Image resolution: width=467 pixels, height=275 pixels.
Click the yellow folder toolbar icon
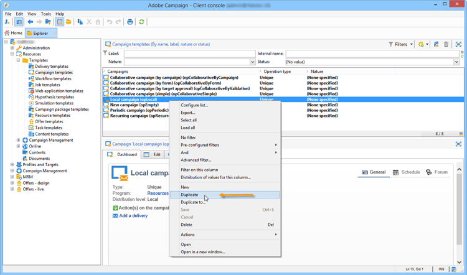[68, 22]
